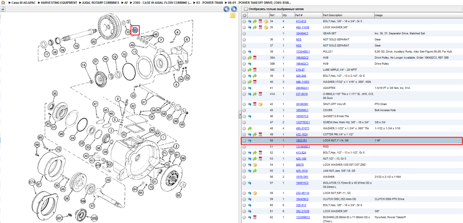Screen dimensions: 463x223
Task: Click plus icon for GEAR-SET row
Action: click(x=244, y=34)
